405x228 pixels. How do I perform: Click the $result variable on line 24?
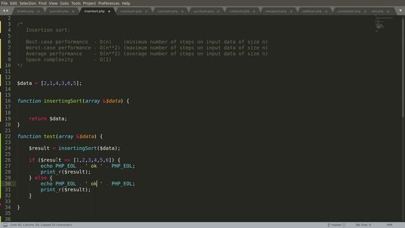(x=39, y=148)
